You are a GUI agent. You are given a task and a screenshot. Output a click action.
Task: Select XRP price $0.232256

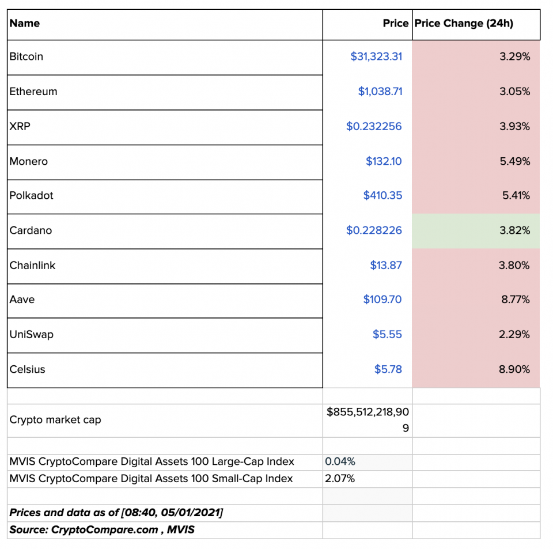(x=374, y=126)
